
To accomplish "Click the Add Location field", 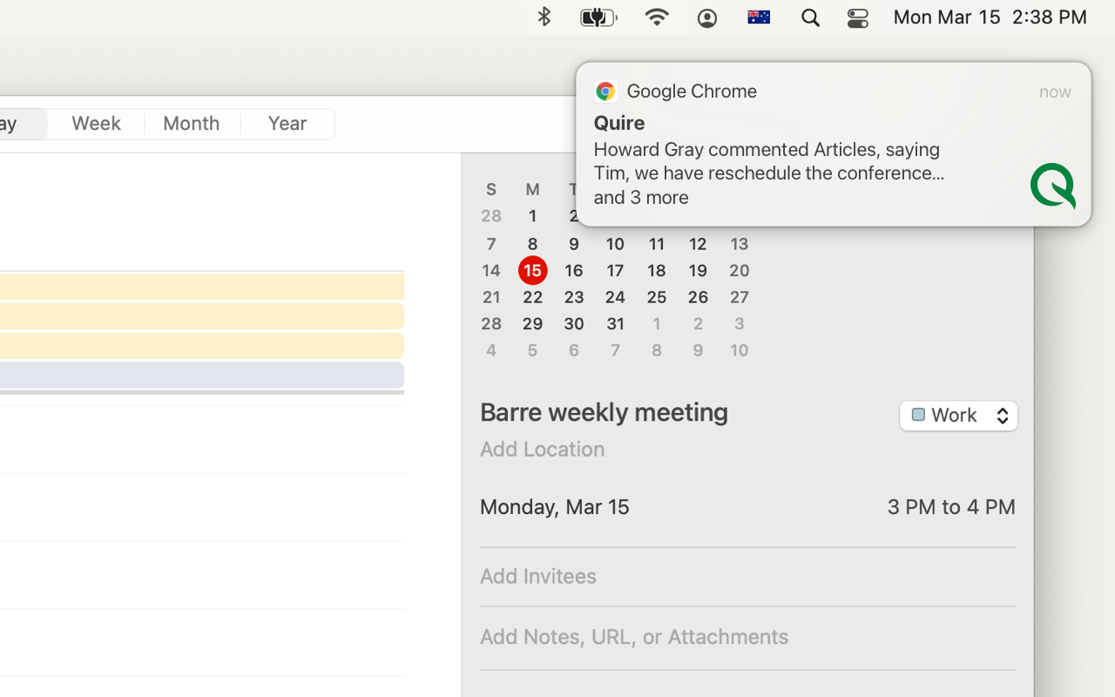I will (x=542, y=449).
